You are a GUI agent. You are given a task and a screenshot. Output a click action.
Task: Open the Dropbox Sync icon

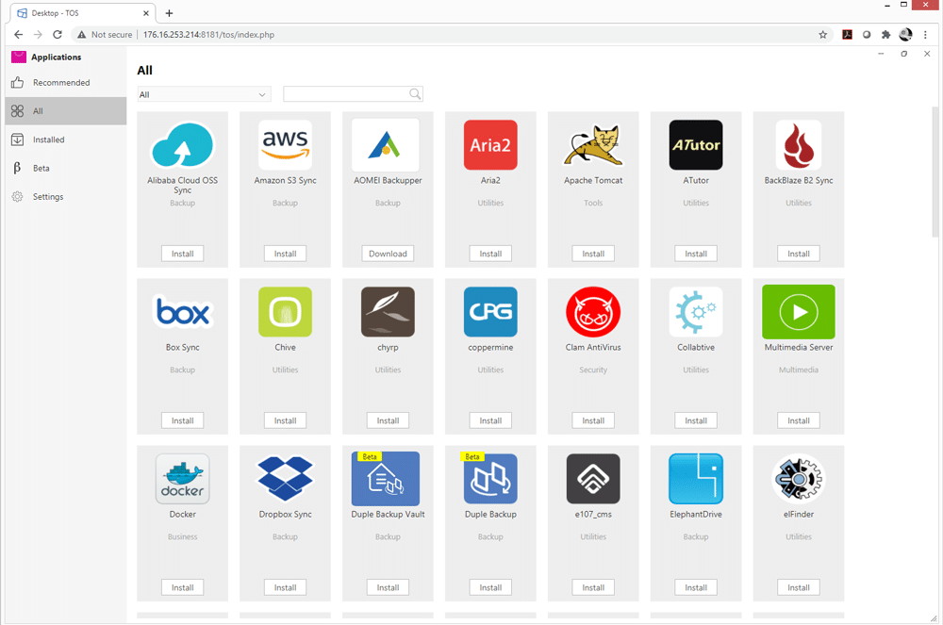285,478
